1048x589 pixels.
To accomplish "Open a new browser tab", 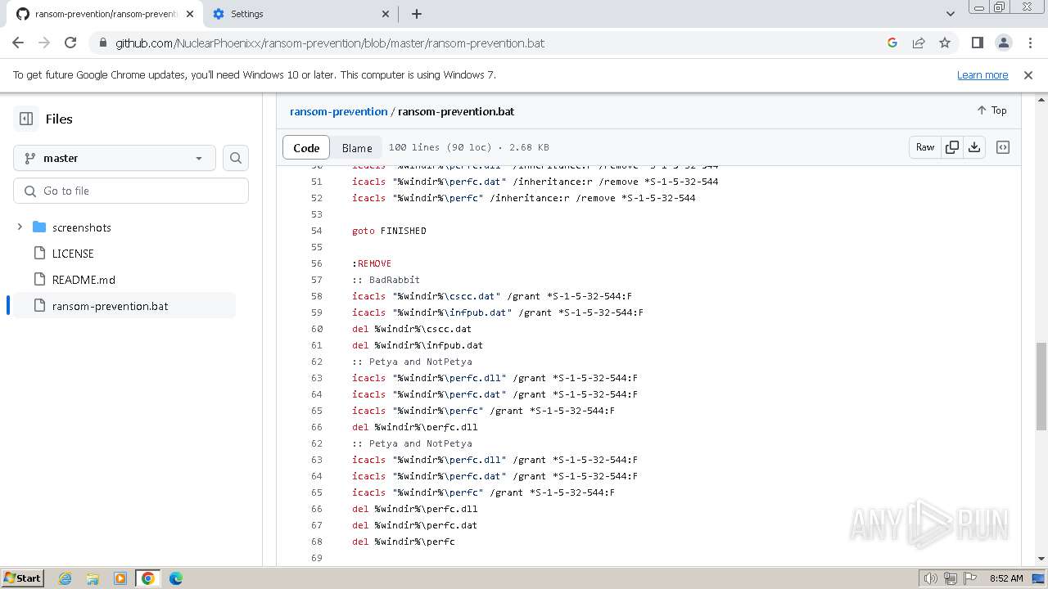I will click(x=417, y=14).
